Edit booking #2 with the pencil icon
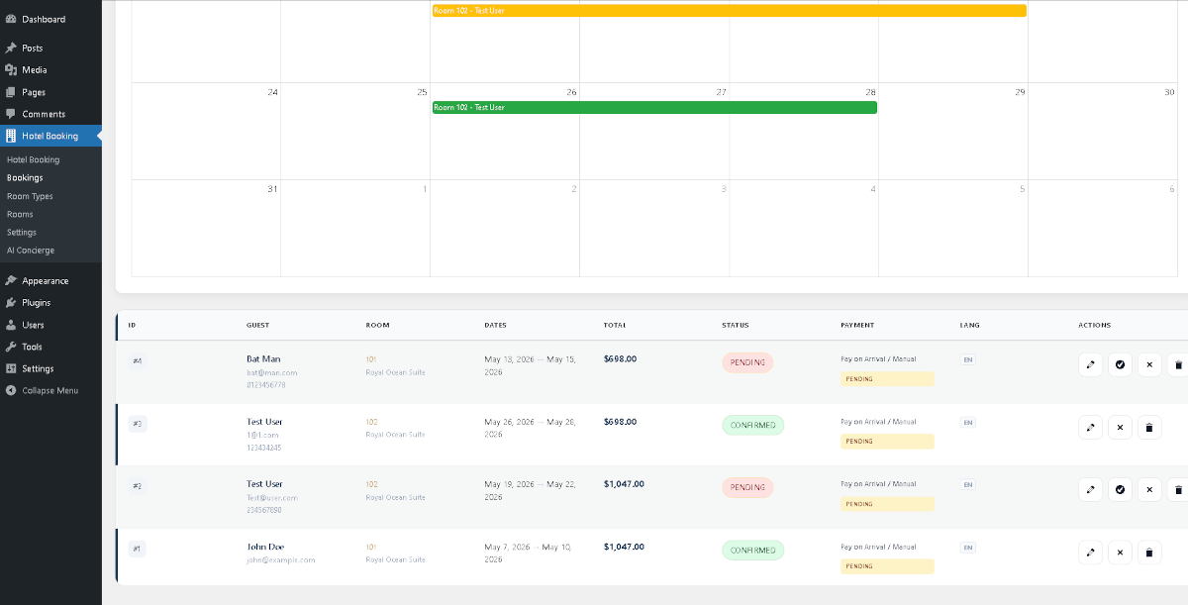 1090,489
